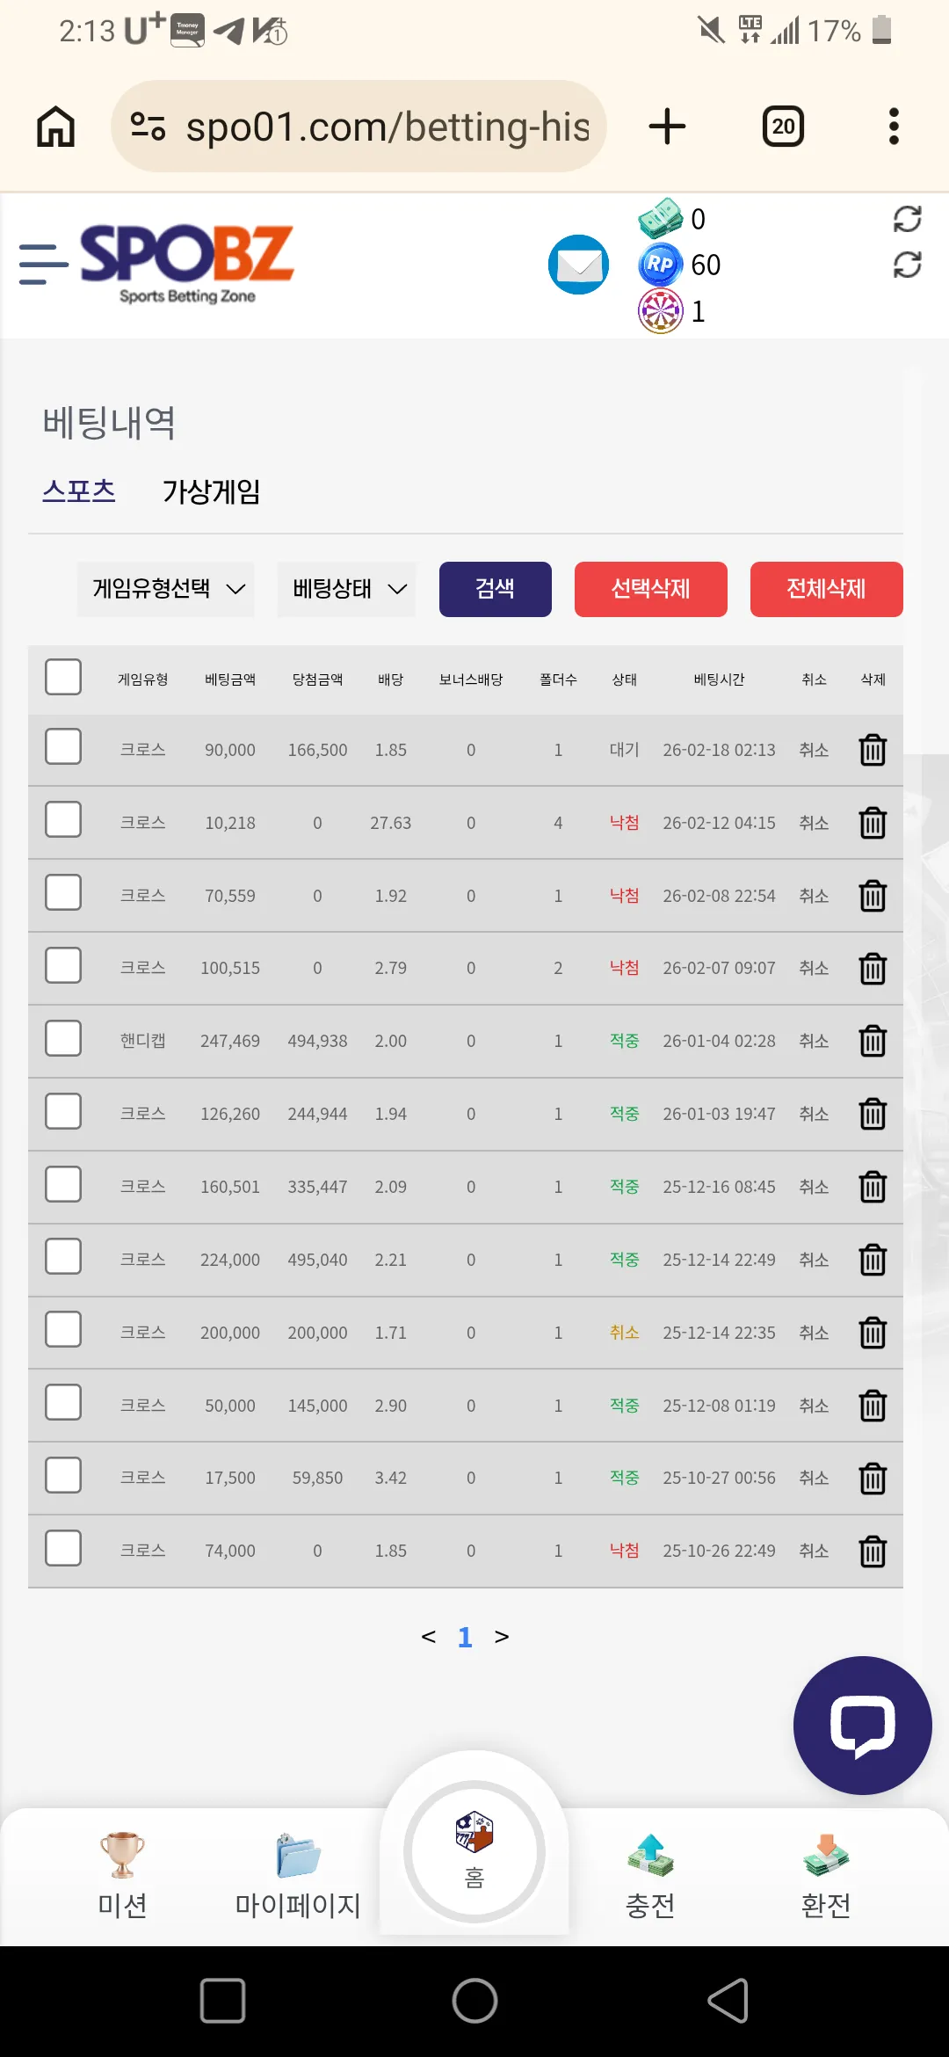This screenshot has width=949, height=2057.
Task: Open the browser three-dot menu
Action: tap(894, 127)
